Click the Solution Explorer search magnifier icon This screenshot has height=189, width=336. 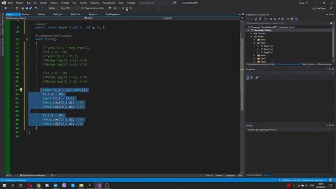coord(331,23)
